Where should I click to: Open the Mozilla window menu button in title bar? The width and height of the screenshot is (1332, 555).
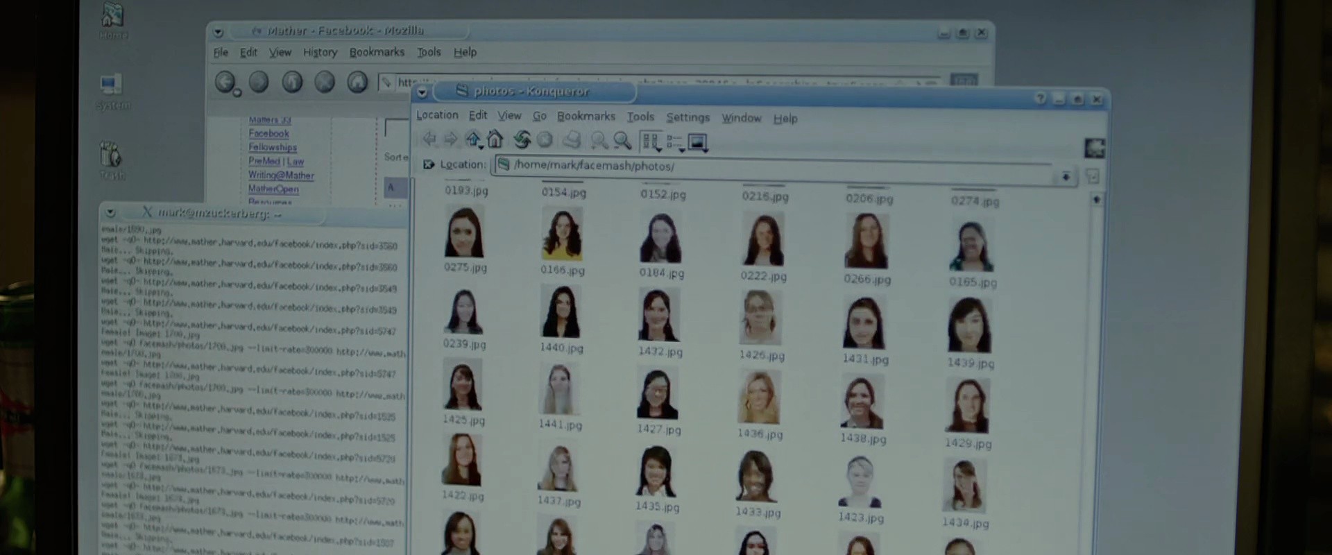pyautogui.click(x=218, y=32)
